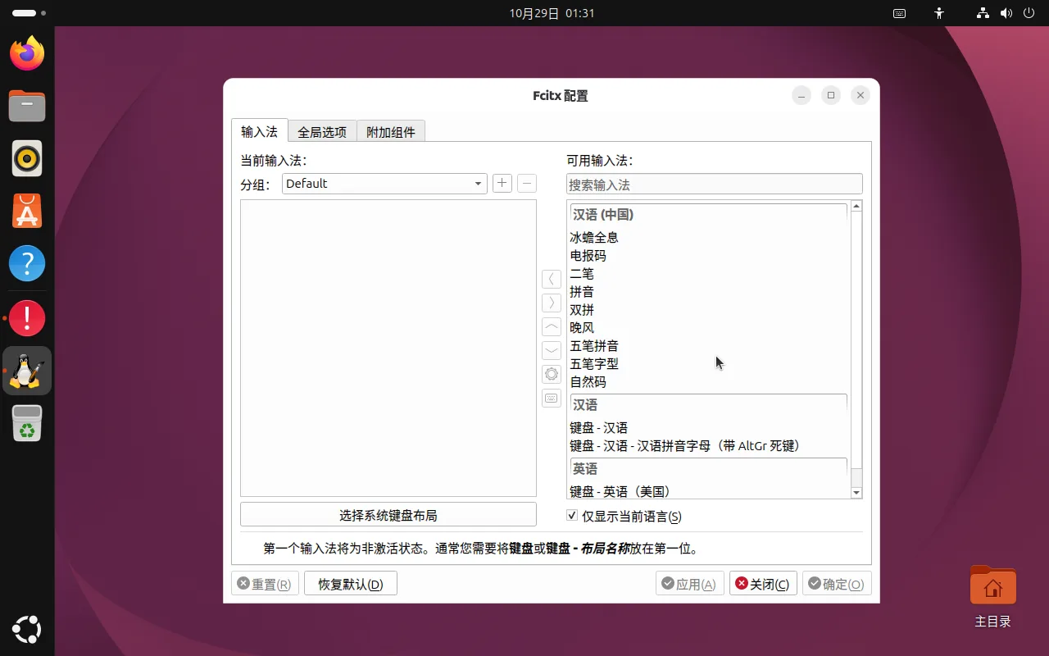
Task: Switch to the 输入法 tab
Action: [260, 131]
